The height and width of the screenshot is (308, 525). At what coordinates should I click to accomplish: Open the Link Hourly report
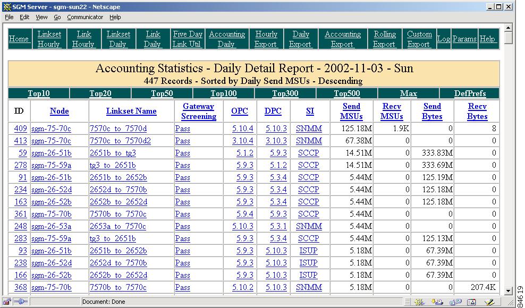pyautogui.click(x=84, y=39)
